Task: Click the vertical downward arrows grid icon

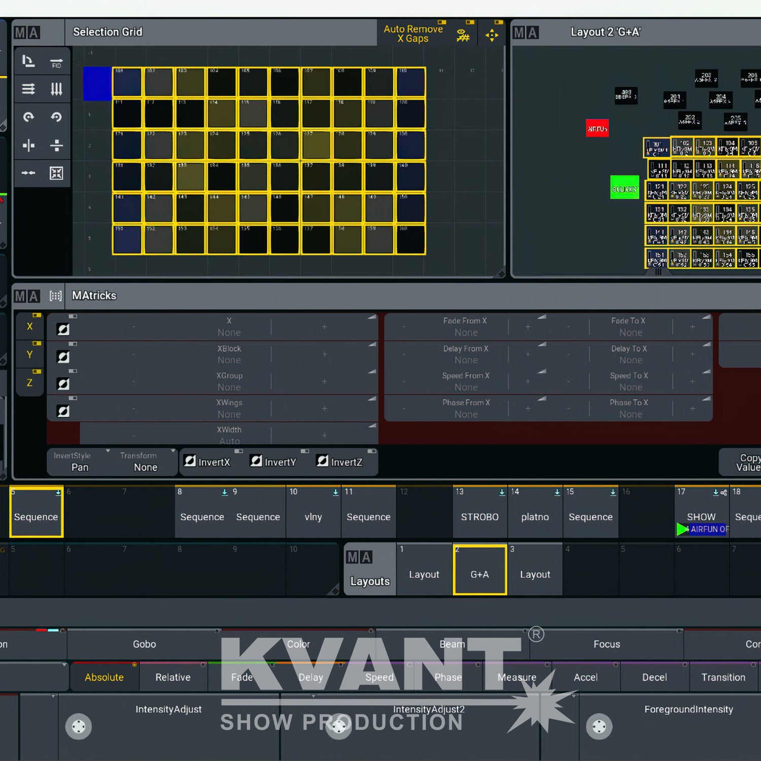Action: pos(56,89)
